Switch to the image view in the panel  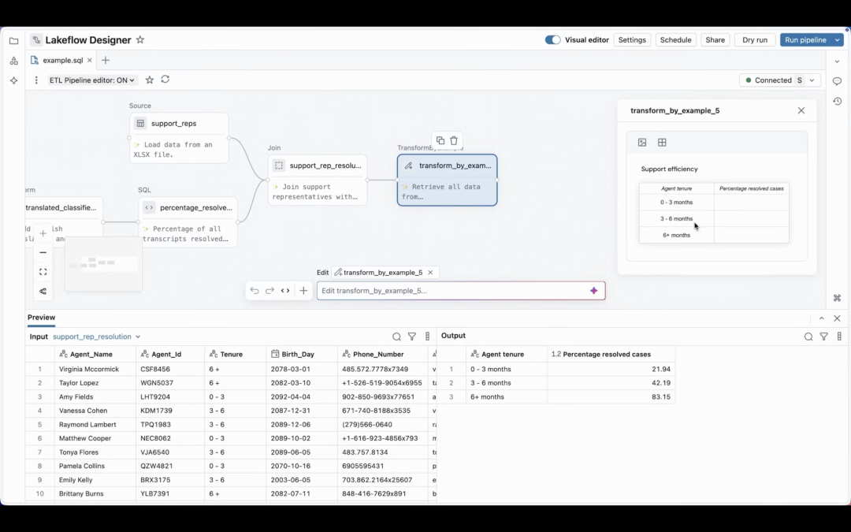point(642,142)
